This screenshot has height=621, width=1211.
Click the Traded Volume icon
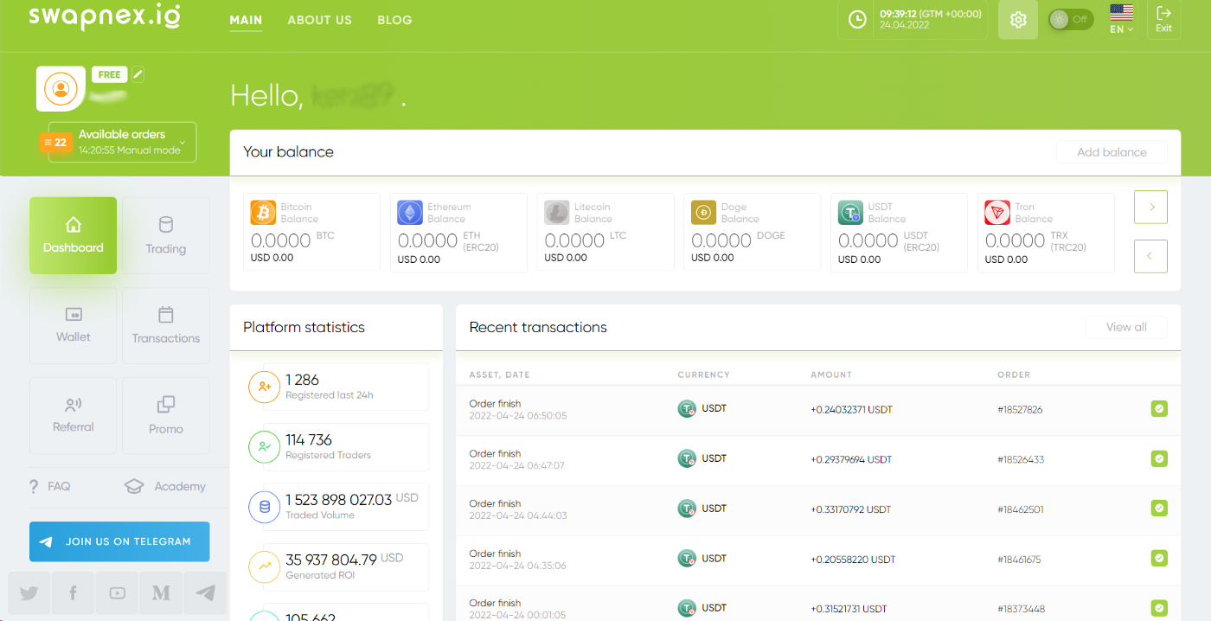pos(264,507)
